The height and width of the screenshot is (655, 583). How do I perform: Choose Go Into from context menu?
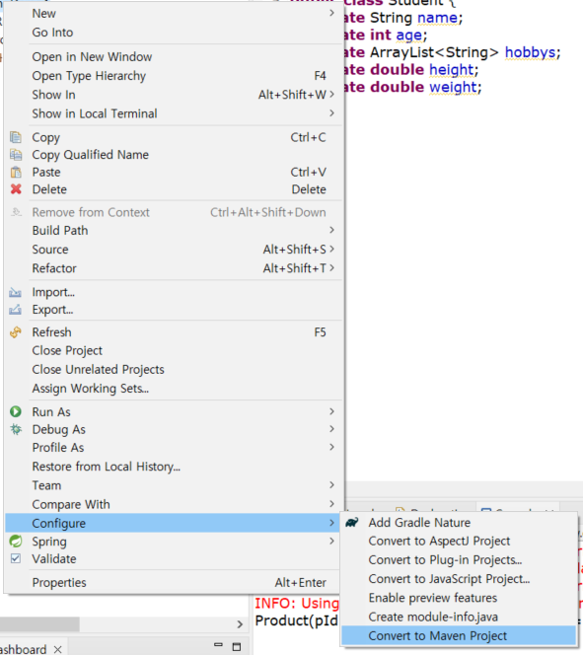[x=173, y=33]
